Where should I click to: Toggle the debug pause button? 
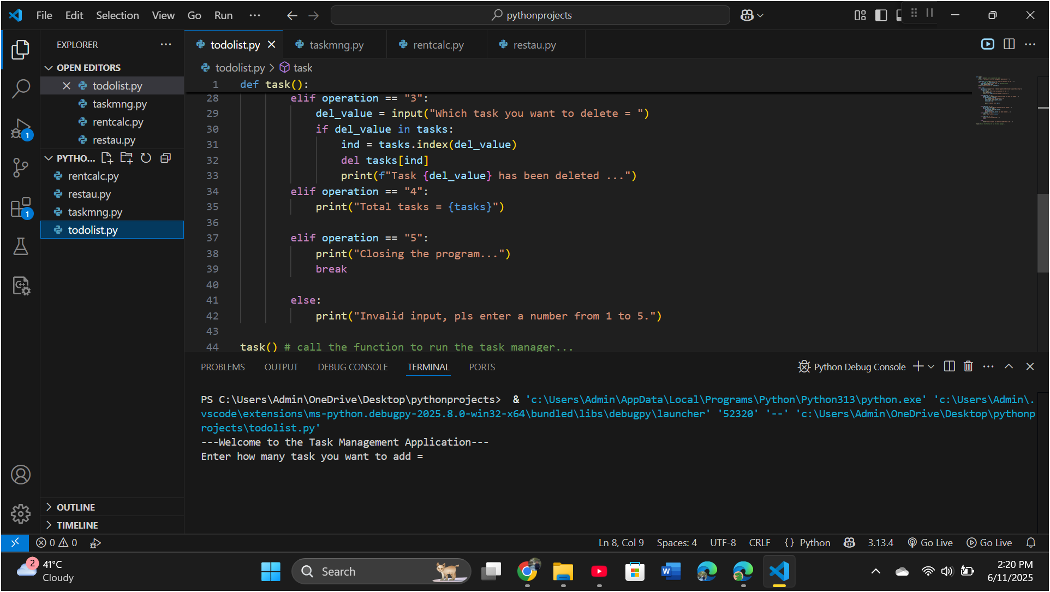[930, 13]
